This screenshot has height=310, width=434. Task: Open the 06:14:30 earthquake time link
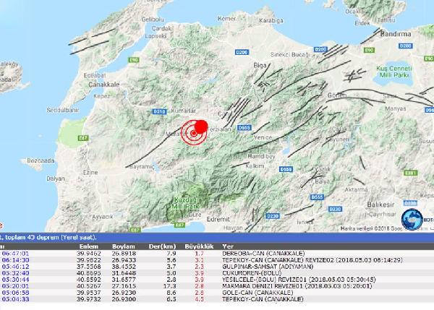point(15,260)
